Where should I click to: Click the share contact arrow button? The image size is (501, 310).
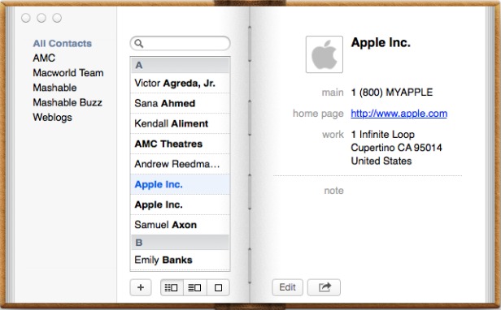pyautogui.click(x=324, y=287)
